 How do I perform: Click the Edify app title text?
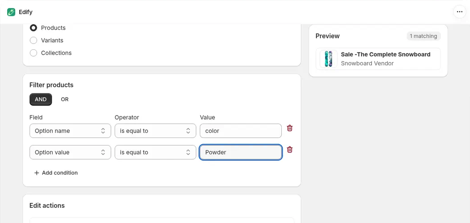point(26,12)
